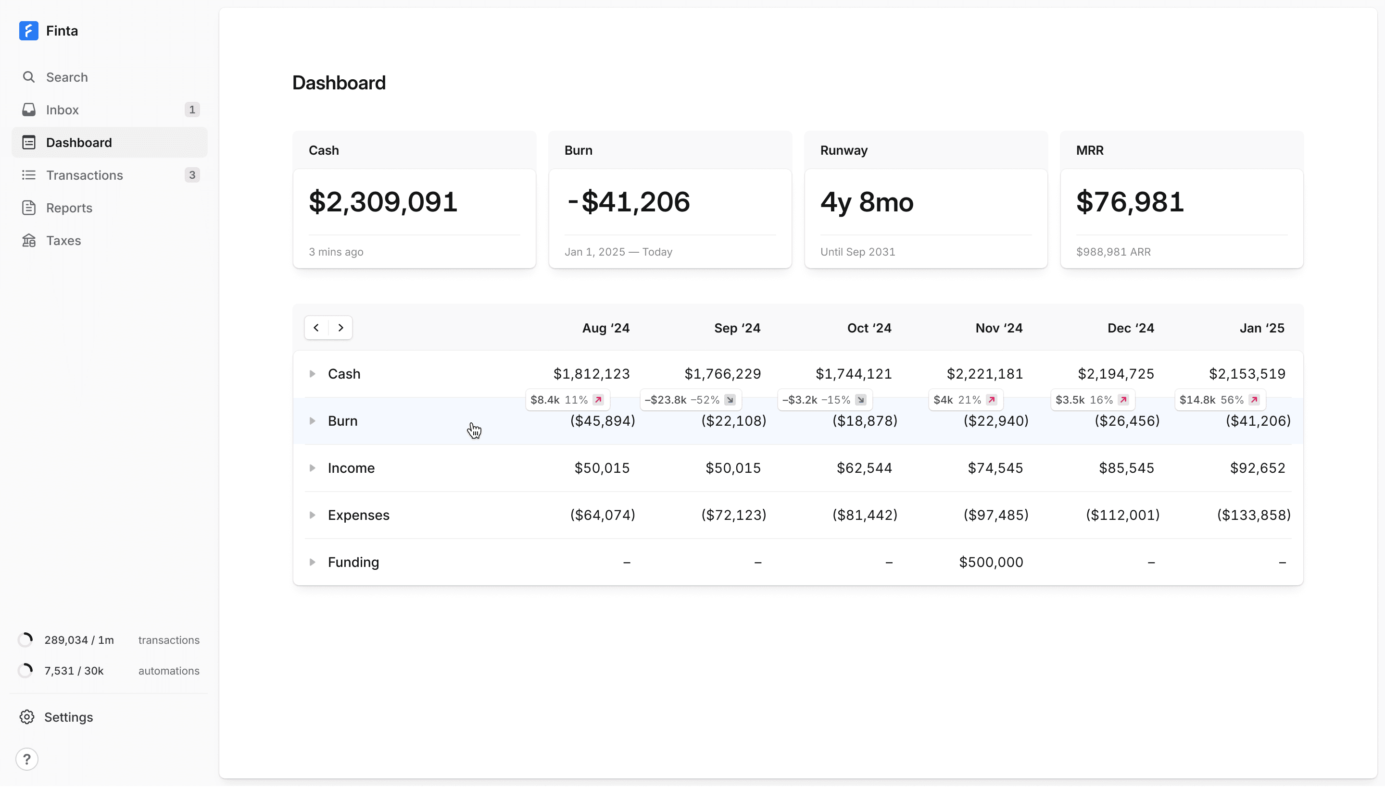Open Settings via the gear icon
Screen dimensions: 1385x787
point(27,717)
